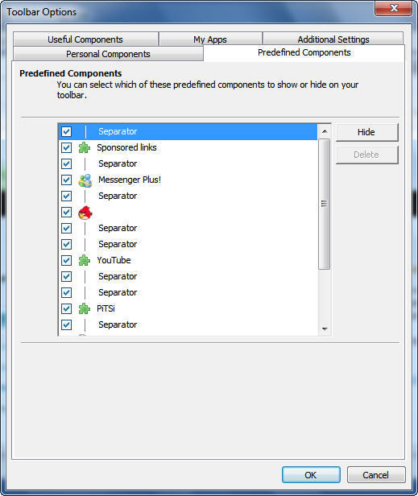Select the Separator row directly above PiTSi
This screenshot has width=418, height=496.
[188, 292]
